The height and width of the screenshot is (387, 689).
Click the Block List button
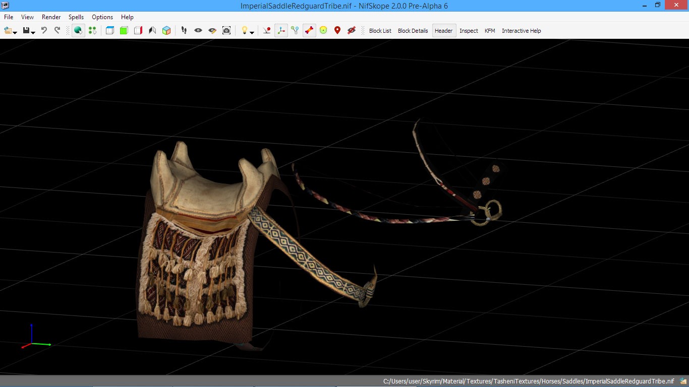(380, 31)
